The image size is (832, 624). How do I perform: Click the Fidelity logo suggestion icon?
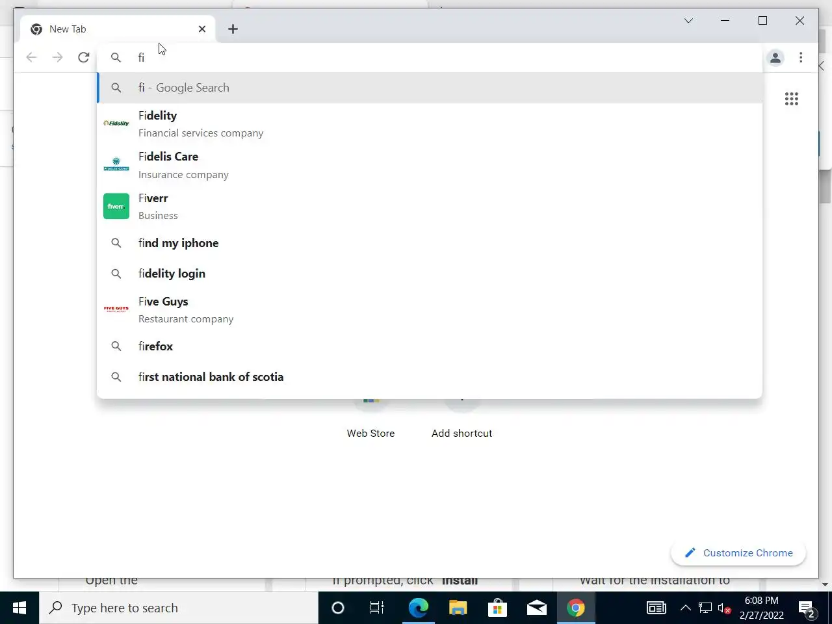(x=116, y=123)
